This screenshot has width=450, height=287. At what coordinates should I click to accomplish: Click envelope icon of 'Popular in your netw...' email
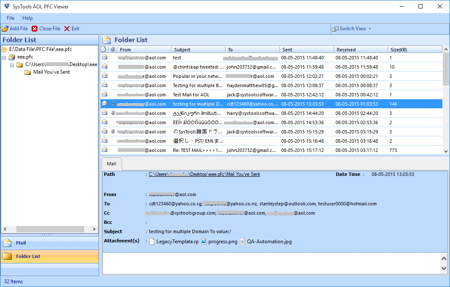tap(105, 75)
